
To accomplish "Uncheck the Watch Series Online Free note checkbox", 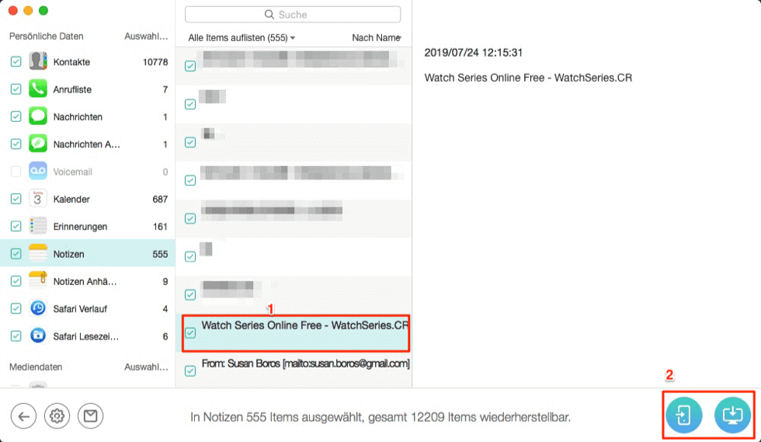I will 190,332.
